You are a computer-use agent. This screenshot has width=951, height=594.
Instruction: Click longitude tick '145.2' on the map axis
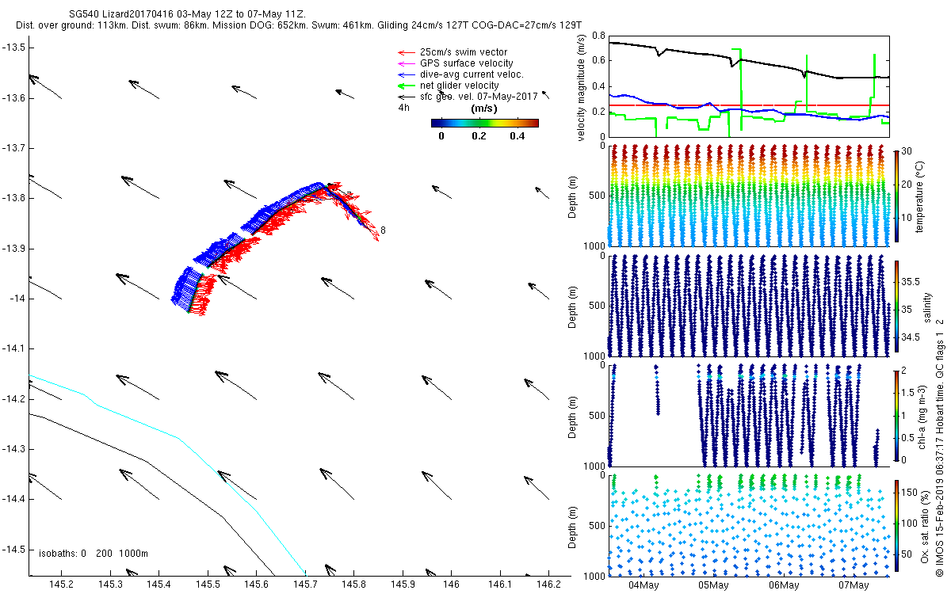[x=61, y=584]
